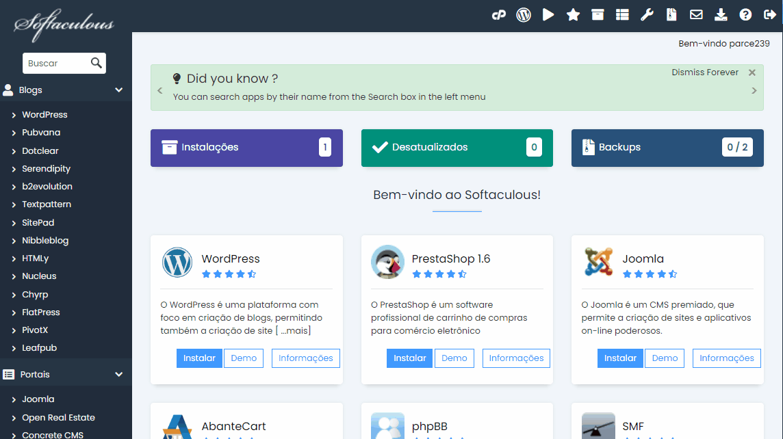Open Chyrp in sidebar
Viewport: 783px width, 439px height.
pos(35,294)
